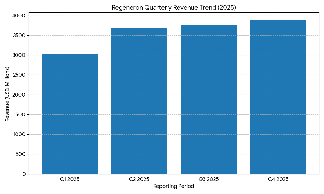This screenshot has height=194, width=324.
Task: Select the 2500 y-axis tick label
Action: 20,75
